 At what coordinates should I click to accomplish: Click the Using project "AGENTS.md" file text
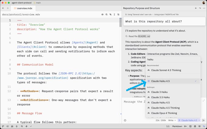tap(166, 15)
